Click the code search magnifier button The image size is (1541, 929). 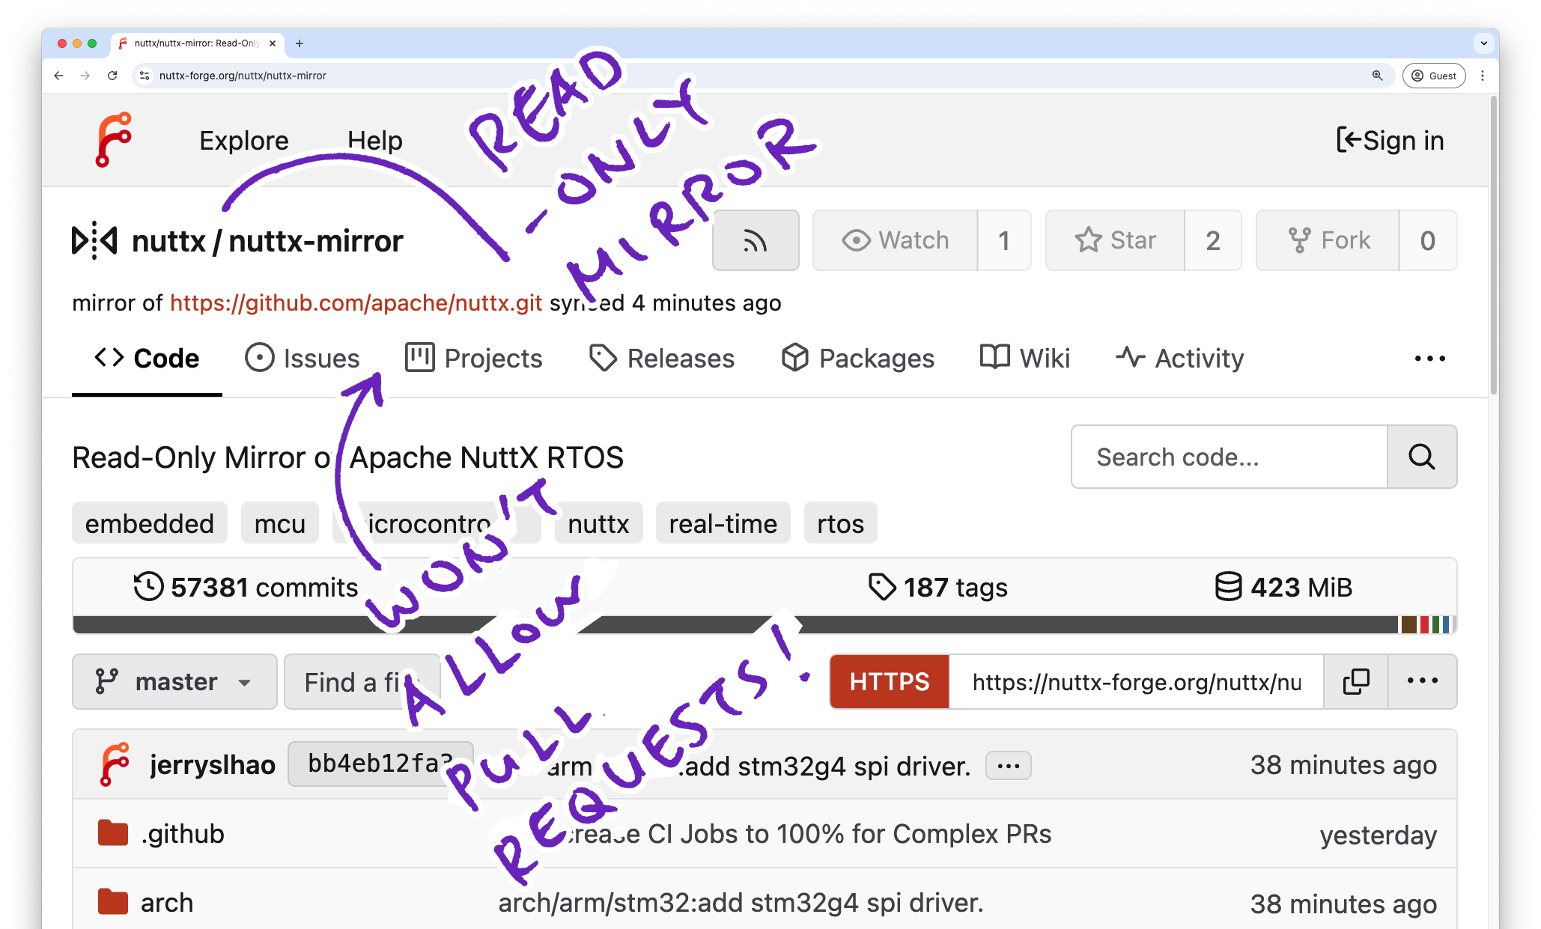(1422, 457)
